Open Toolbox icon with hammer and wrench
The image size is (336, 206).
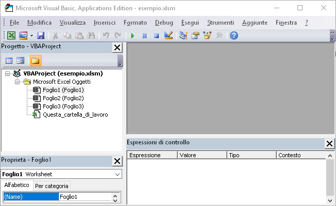tap(219, 35)
